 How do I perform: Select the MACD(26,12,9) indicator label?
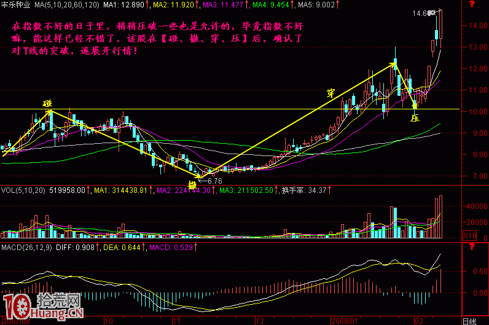click(26, 248)
